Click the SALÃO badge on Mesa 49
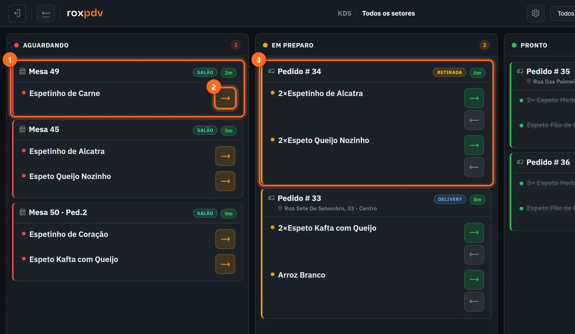575x334 pixels. pyautogui.click(x=205, y=72)
